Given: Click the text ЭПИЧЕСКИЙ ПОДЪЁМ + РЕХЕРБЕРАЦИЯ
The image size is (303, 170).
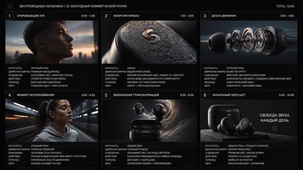Looking at the screenshot, I should [x=149, y=163].
